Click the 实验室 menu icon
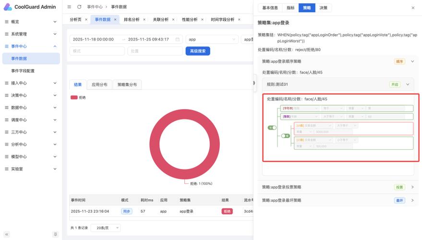422x240 pixels. pyautogui.click(x=7, y=169)
